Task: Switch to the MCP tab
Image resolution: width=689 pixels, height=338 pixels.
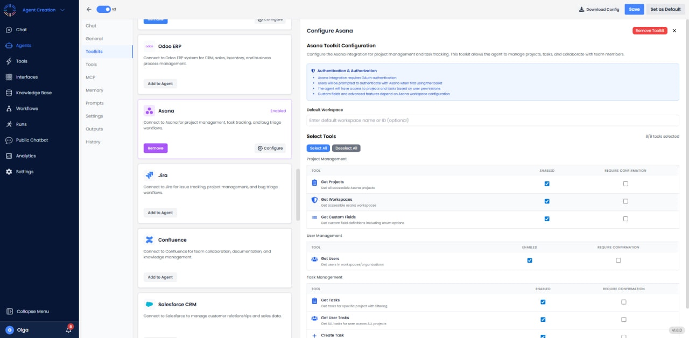Action: pos(90,77)
